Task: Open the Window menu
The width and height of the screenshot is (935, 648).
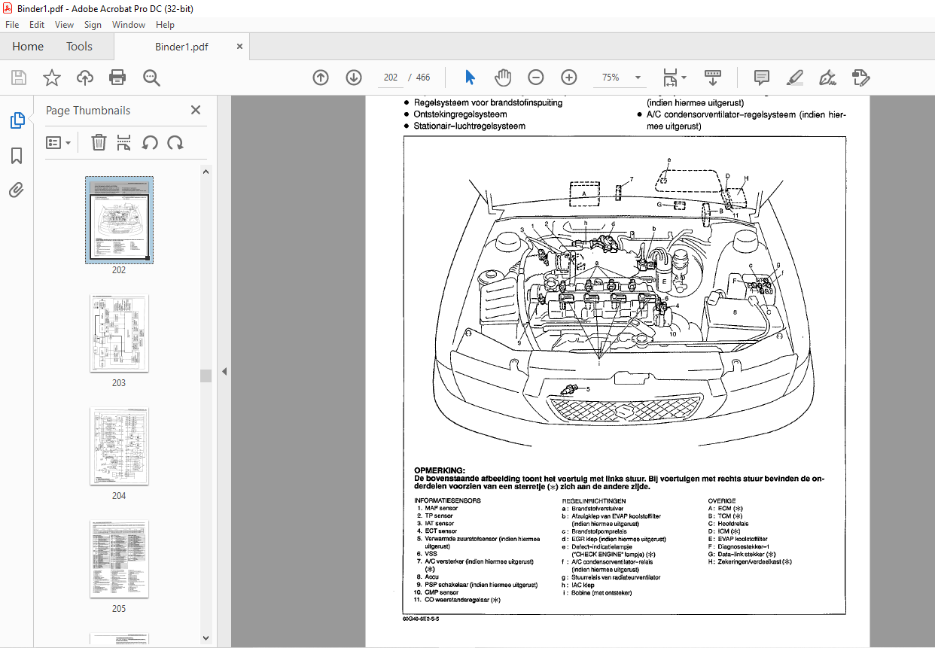Action: click(129, 25)
